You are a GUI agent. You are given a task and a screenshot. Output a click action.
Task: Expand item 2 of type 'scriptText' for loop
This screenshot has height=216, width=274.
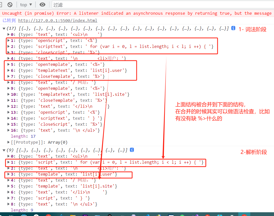[x=8, y=46]
